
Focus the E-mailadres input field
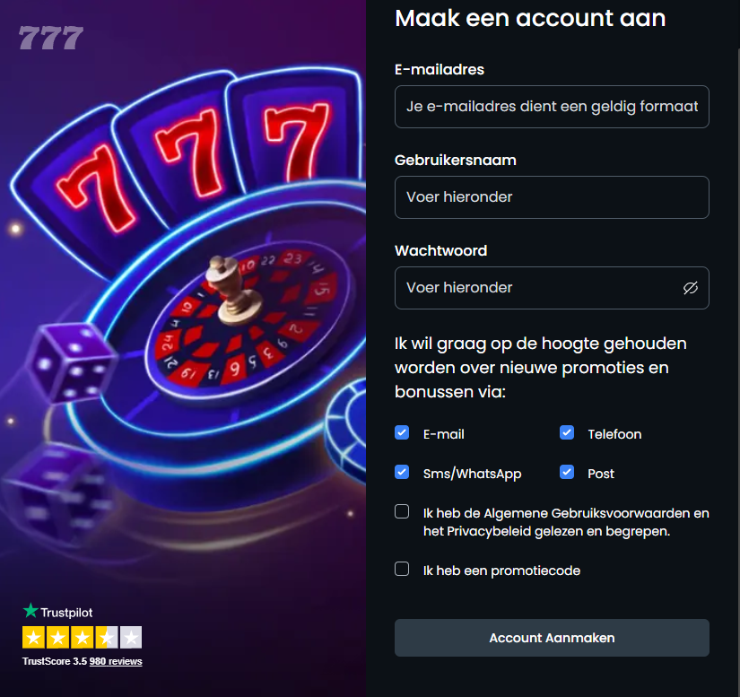(x=552, y=107)
